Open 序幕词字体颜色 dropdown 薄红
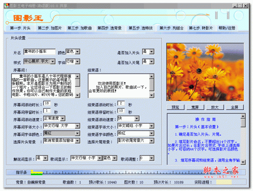The width and height of the screenshot is (253, 191). 78,133
